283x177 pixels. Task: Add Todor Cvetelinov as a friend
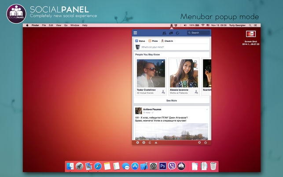pos(163,92)
